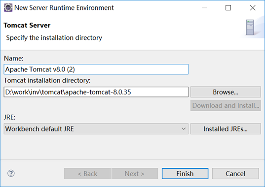Close the dialog with the X button
The width and height of the screenshot is (265, 187).
253,8
